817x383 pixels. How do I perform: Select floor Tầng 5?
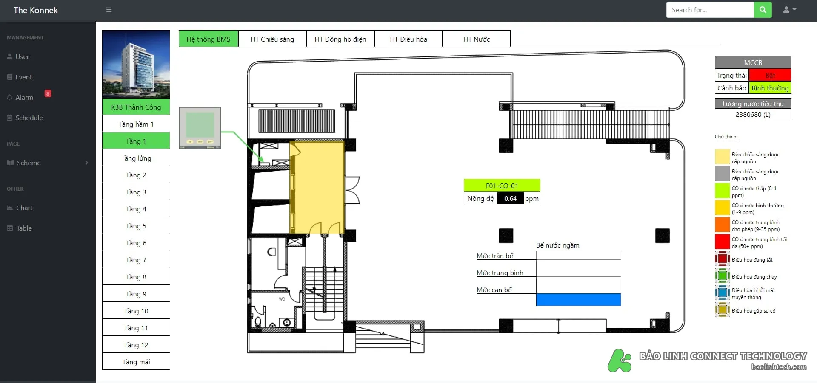coord(136,226)
